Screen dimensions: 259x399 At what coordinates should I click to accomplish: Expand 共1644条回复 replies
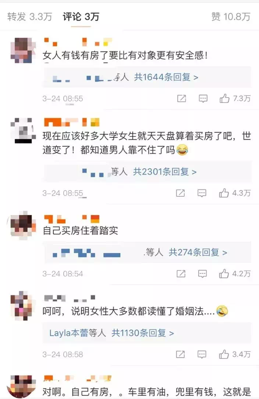[x=166, y=77]
